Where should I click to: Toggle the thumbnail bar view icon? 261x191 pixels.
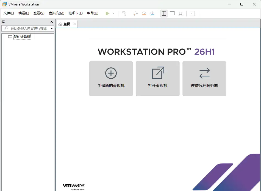click(172, 13)
